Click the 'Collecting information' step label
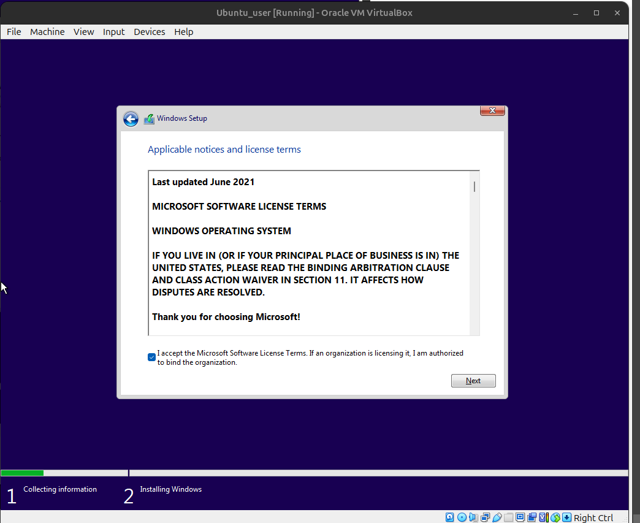Screen dimensions: 640x523 tap(60, 489)
